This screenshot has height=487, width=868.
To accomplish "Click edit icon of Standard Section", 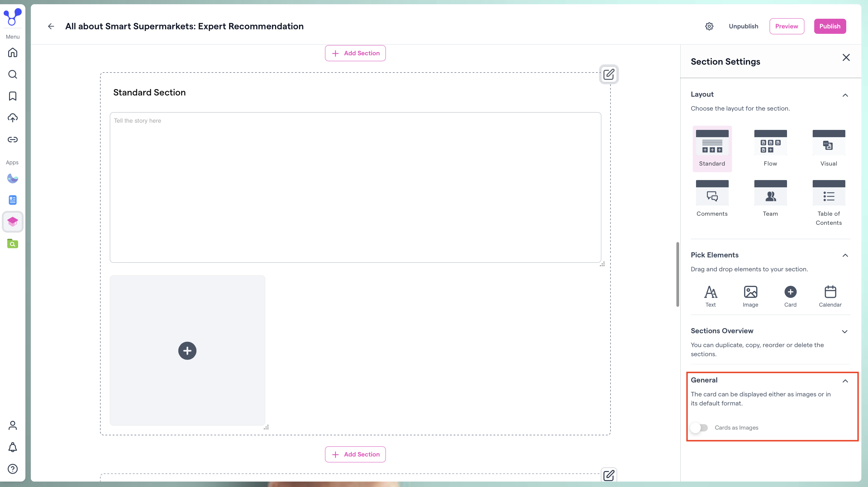I will (x=609, y=74).
